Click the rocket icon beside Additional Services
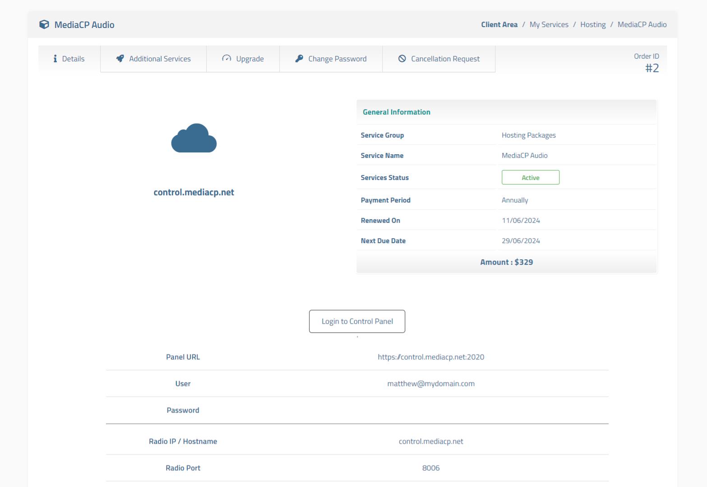This screenshot has height=487, width=707. click(x=120, y=59)
